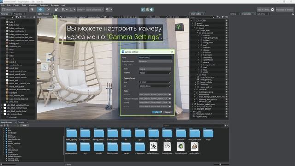Open the materials folder in asset grid
Image resolution: width=295 pixels, height=166 pixels.
click(181, 135)
